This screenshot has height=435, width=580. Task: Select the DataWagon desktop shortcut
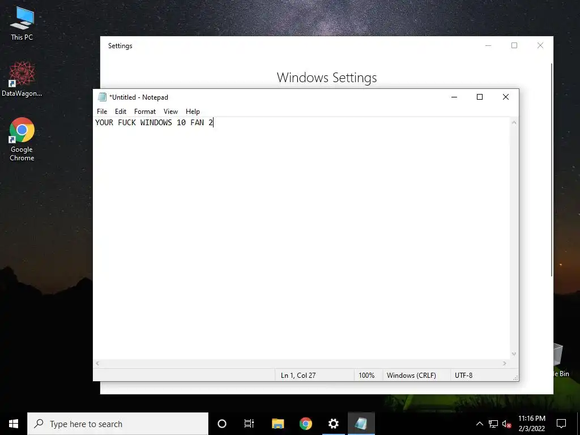tap(22, 79)
